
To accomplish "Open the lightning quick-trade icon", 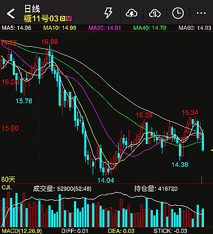I will [108, 13].
